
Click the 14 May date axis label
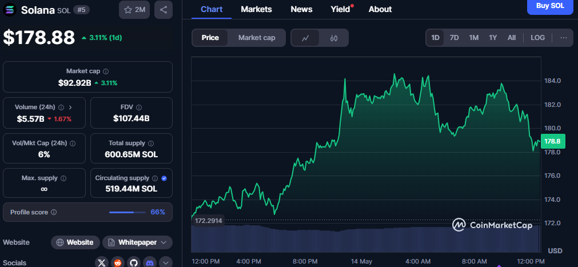361,261
